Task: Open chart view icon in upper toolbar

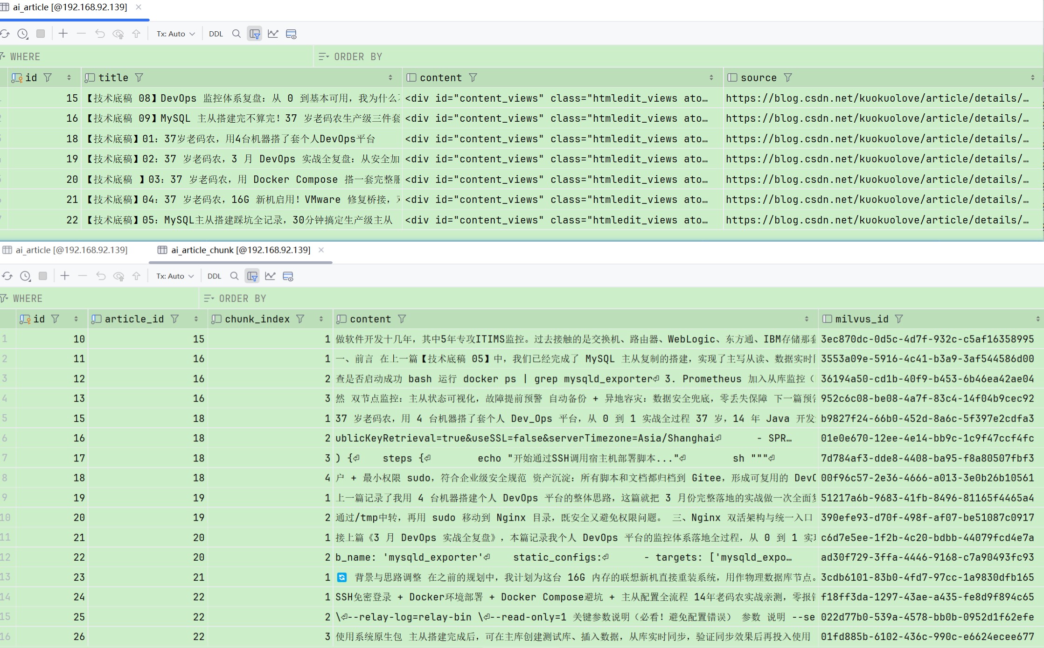Action: click(273, 34)
